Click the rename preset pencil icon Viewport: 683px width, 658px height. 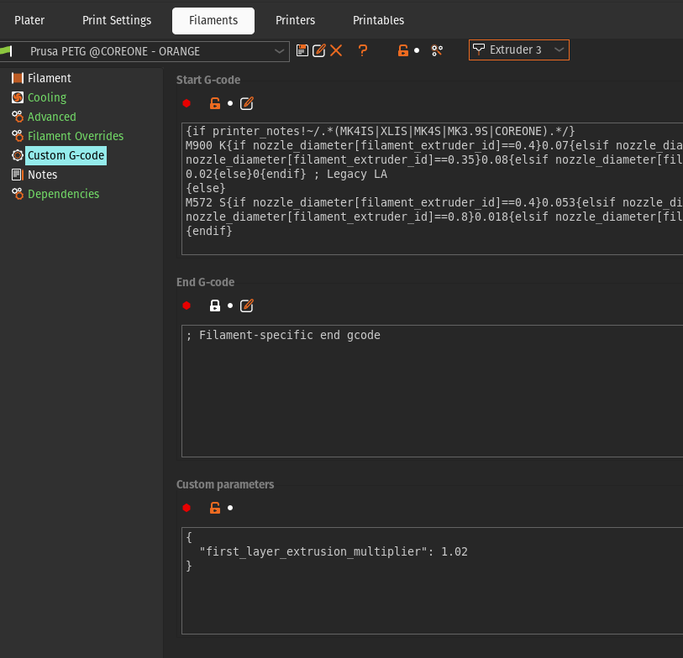pos(319,50)
